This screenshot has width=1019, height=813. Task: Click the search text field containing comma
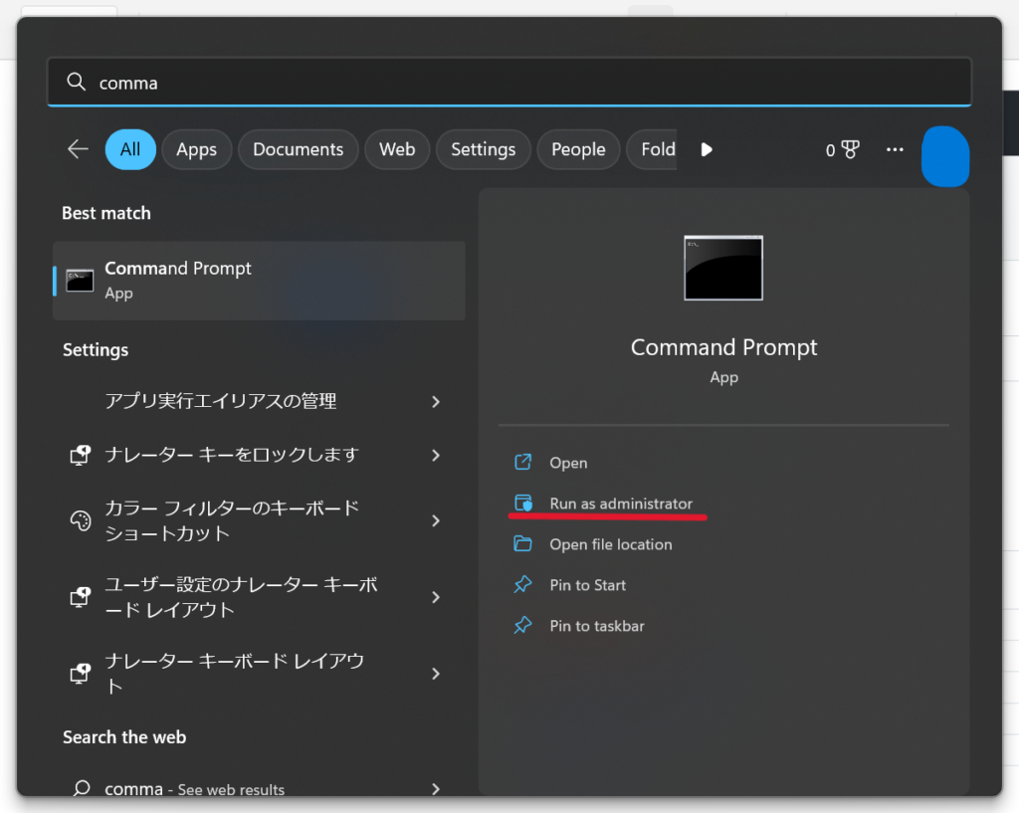[x=509, y=82]
